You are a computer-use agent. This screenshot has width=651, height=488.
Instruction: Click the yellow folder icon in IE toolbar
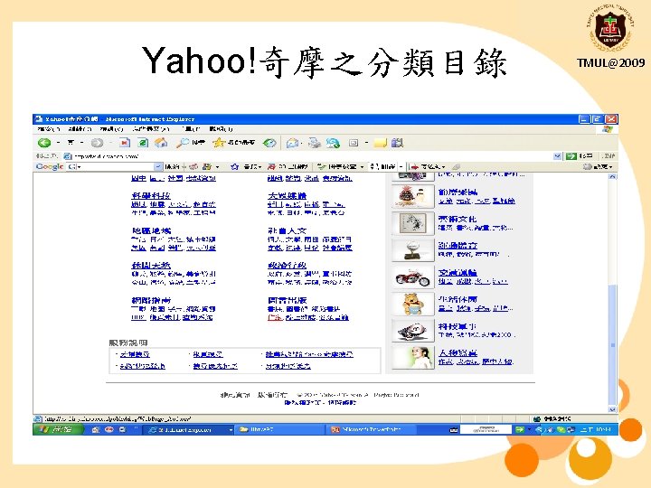(x=380, y=143)
